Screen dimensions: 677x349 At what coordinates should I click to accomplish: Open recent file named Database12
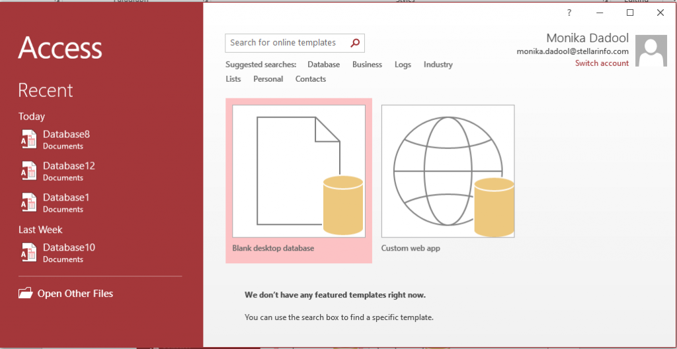pyautogui.click(x=69, y=166)
